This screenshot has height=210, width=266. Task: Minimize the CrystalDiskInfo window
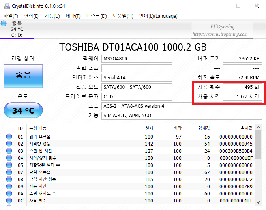point(221,6)
